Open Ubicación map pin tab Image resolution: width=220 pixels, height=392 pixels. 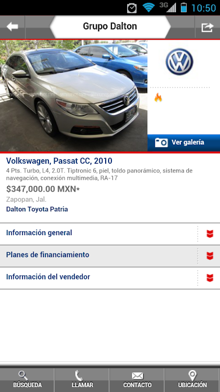(192, 379)
